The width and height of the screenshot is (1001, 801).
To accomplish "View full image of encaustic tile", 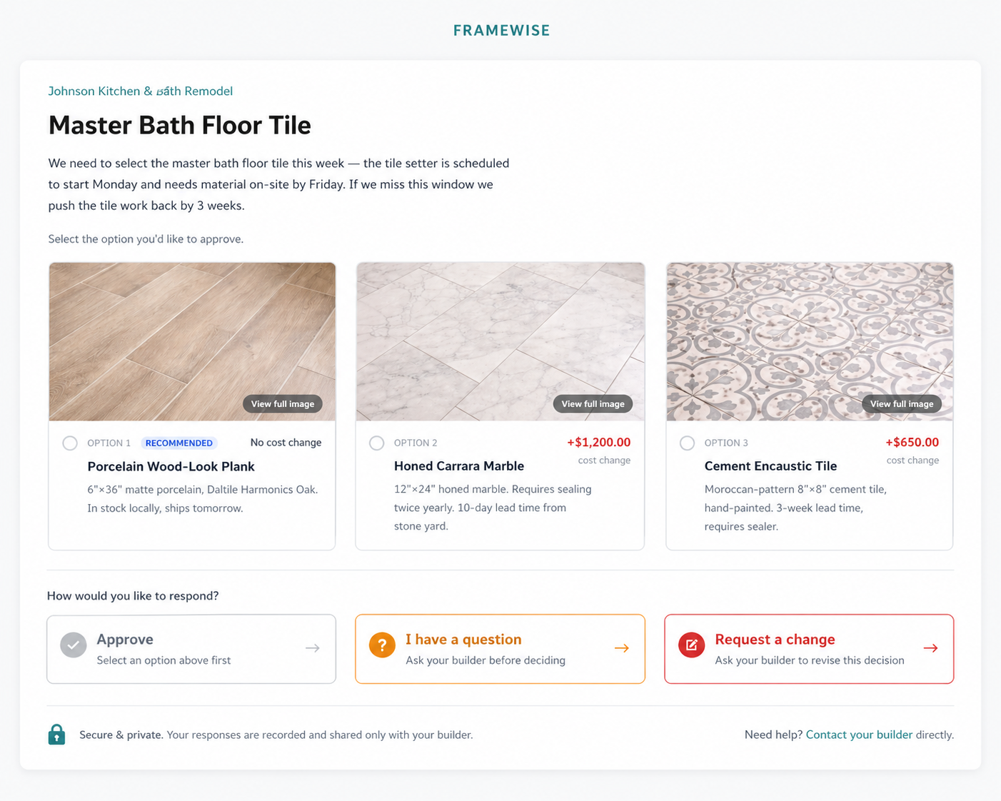I will (902, 404).
